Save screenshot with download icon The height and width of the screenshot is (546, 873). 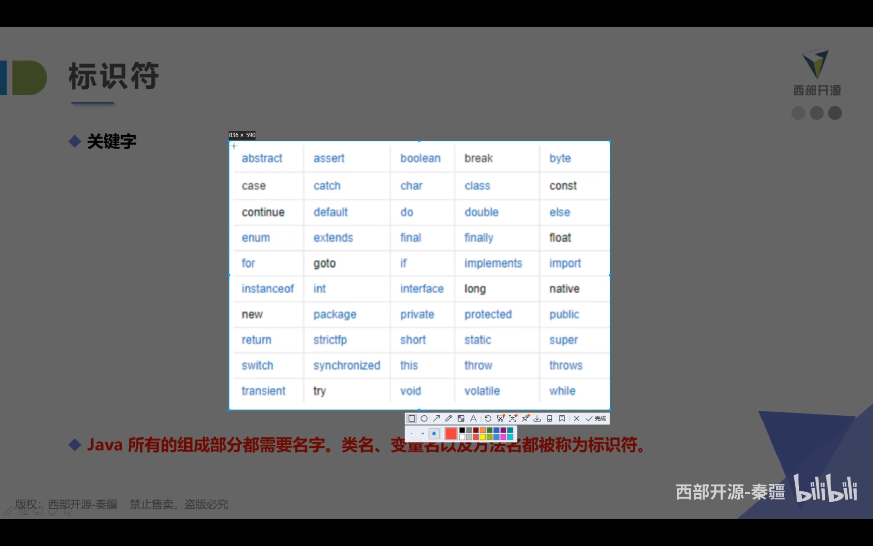point(537,418)
